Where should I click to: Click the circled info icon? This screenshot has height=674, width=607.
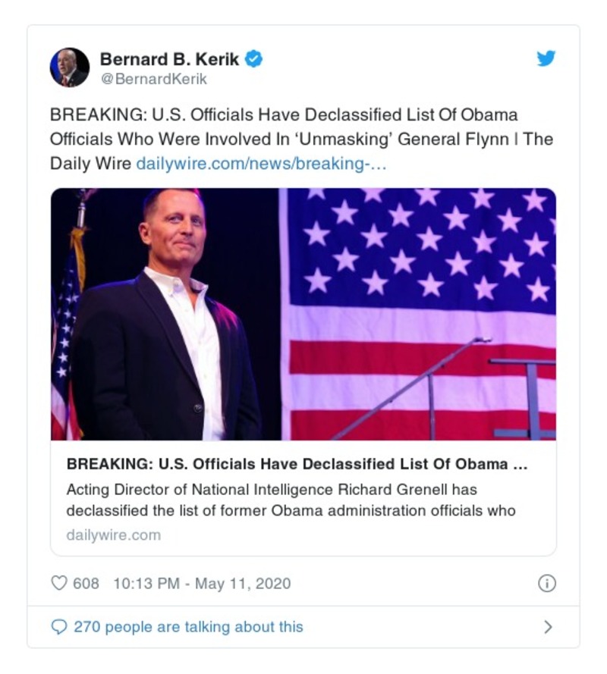coord(548,584)
